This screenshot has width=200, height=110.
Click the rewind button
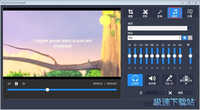coord(9,84)
